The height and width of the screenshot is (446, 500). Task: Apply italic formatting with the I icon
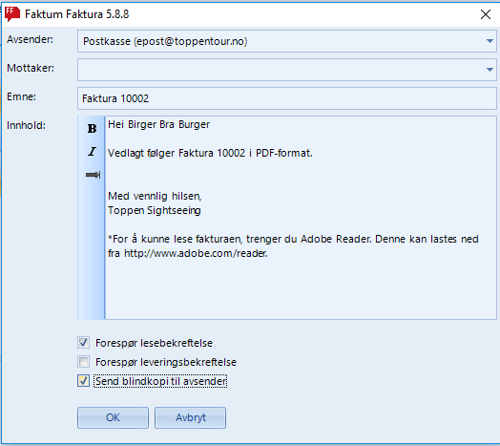point(92,151)
